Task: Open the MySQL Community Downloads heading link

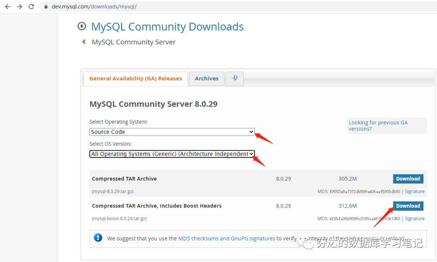Action: [167, 27]
